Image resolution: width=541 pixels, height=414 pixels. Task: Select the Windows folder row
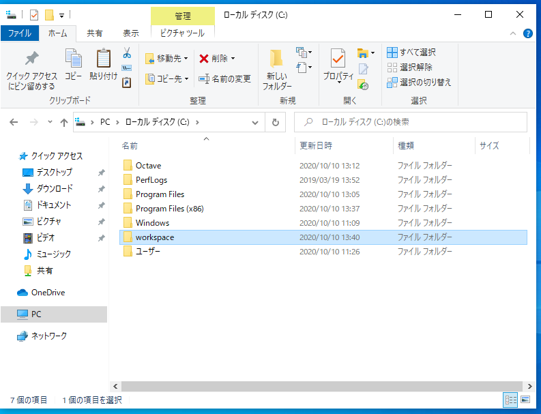[323, 223]
